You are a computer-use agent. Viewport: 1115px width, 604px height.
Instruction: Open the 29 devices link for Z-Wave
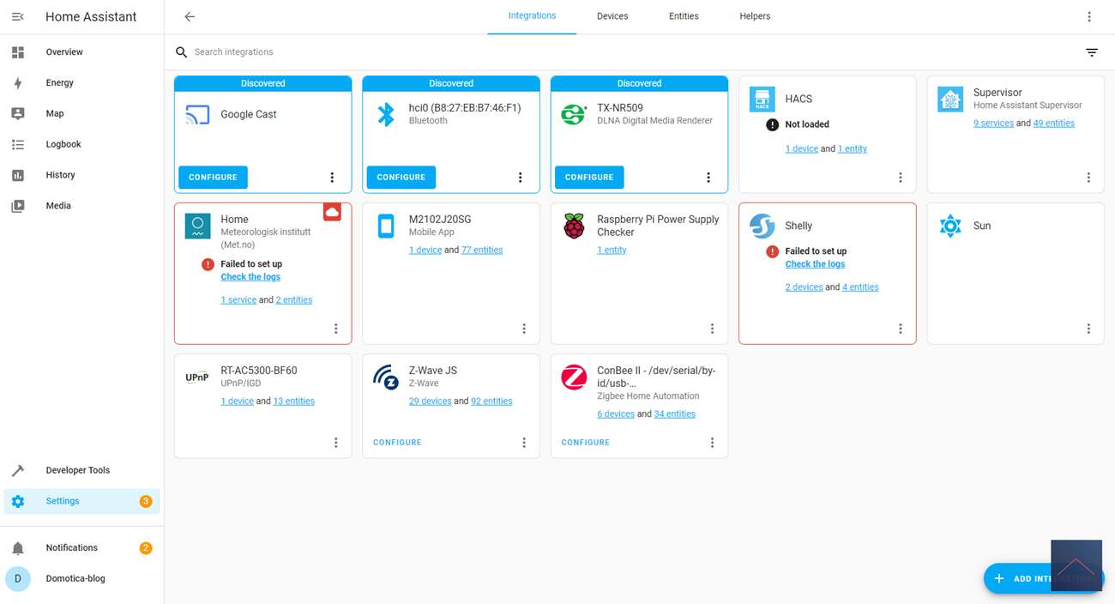tap(430, 401)
